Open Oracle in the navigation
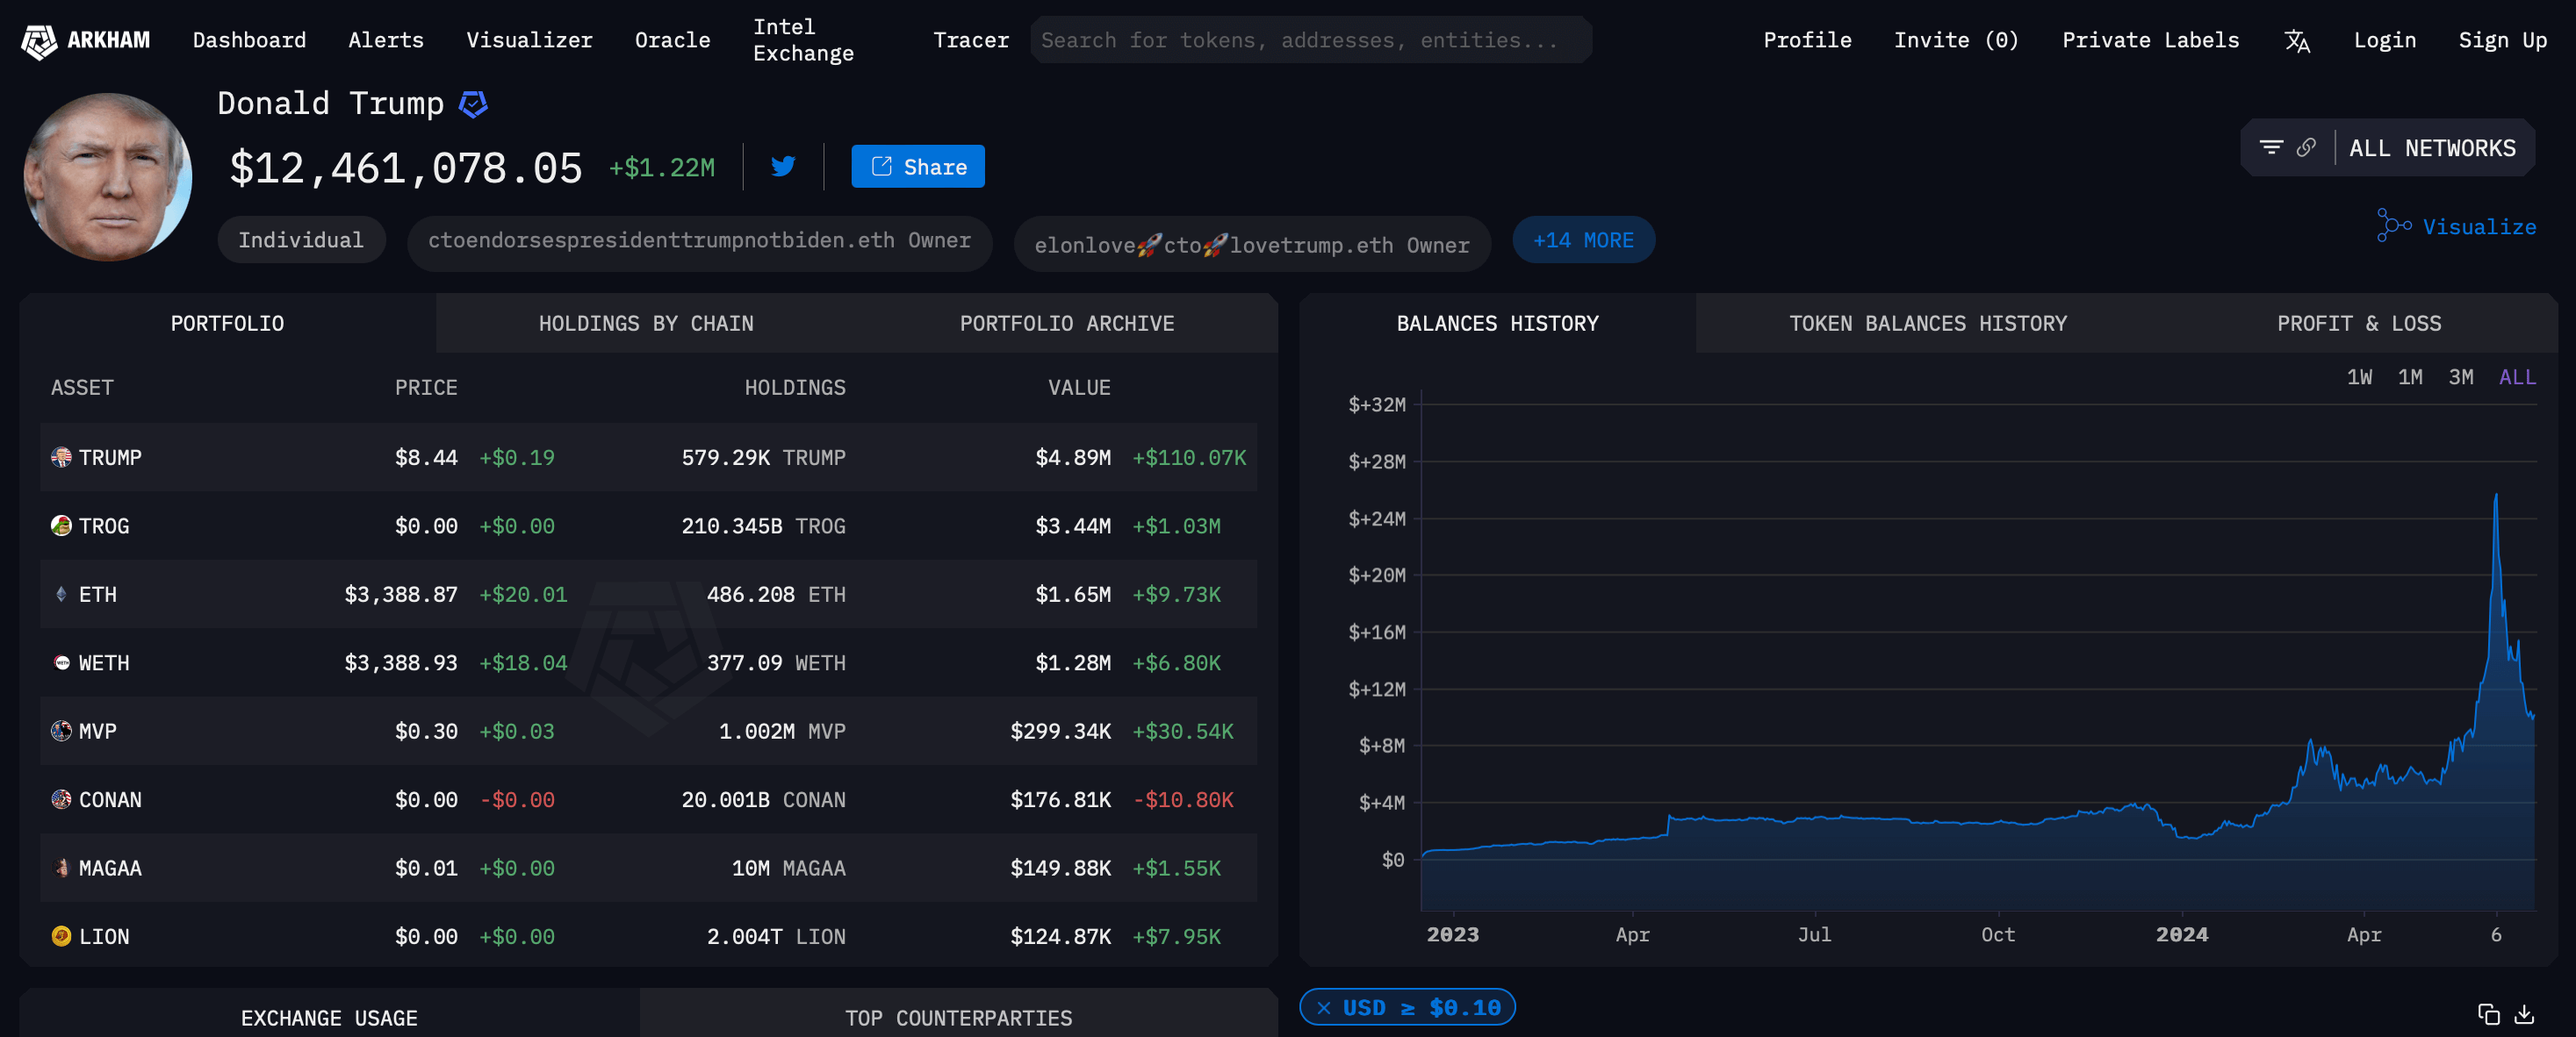The image size is (2576, 1037). pos(672,41)
